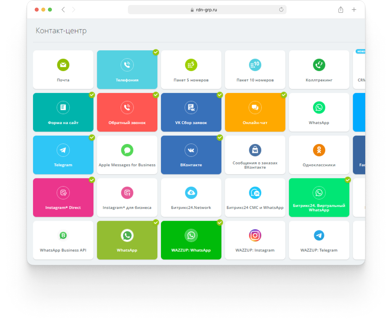
Task: Select the Пакет 5 номеров icon
Action: tap(191, 65)
